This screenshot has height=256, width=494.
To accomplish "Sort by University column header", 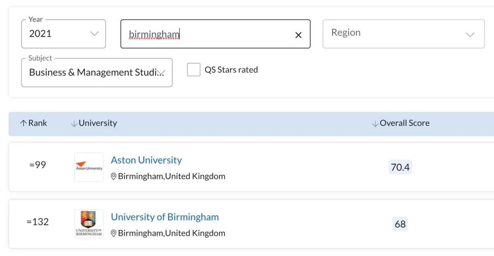I will tap(98, 123).
